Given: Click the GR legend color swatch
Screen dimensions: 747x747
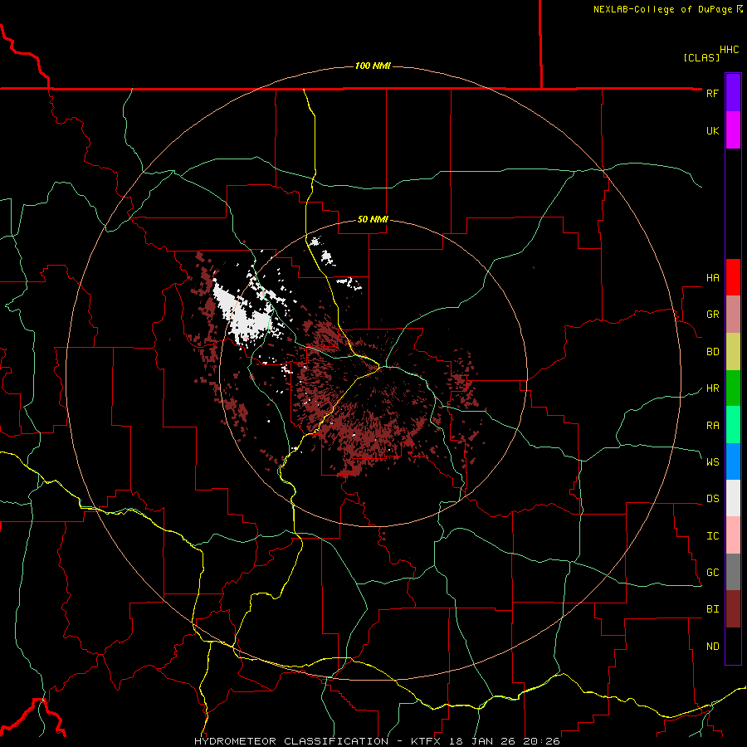Looking at the screenshot, I should click(733, 315).
